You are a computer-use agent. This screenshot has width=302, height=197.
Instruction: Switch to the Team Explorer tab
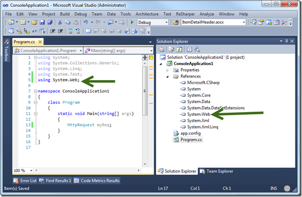click(x=217, y=171)
